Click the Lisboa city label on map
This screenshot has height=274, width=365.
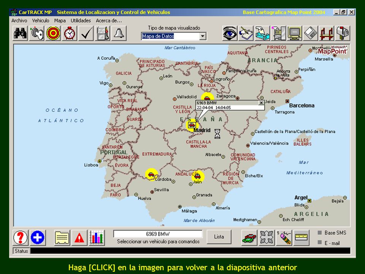pyautogui.click(x=91, y=165)
